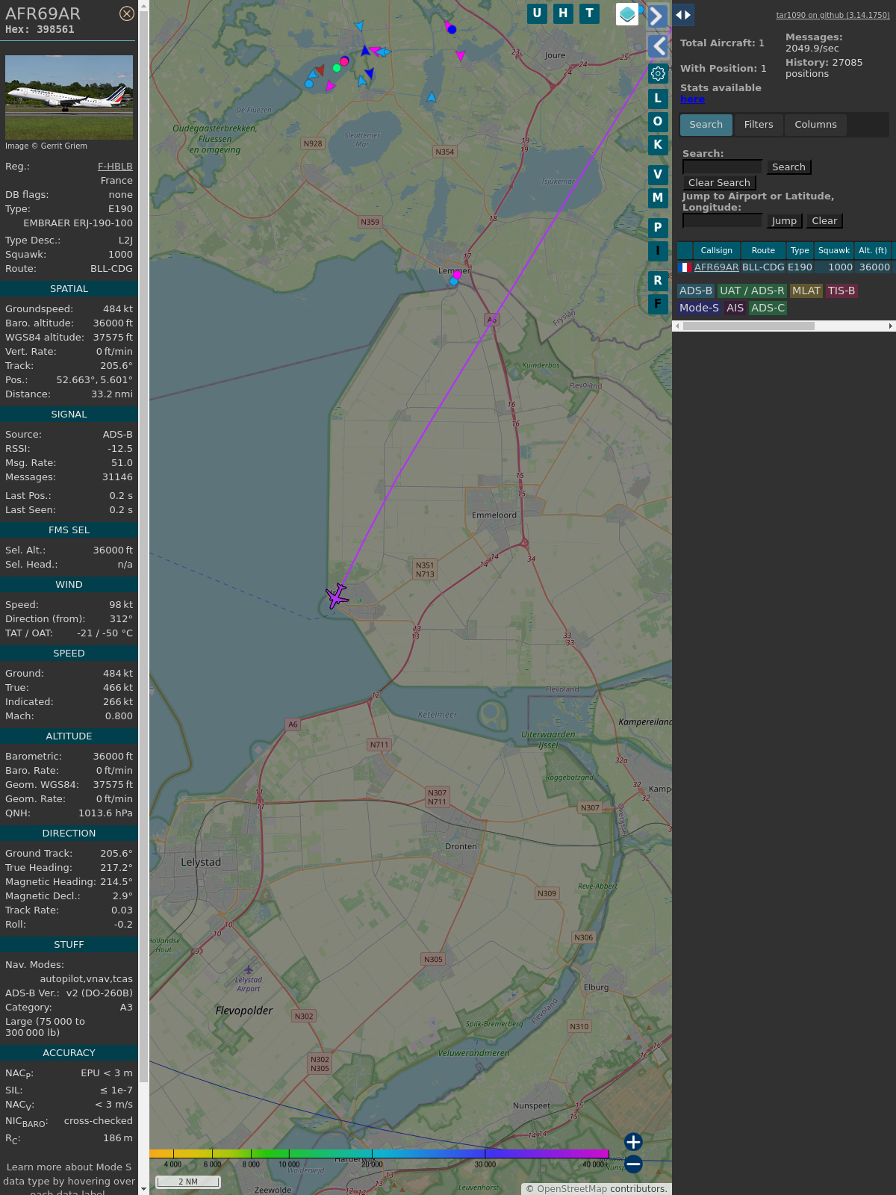Click the French flag in aircraft table
Screen dimensions: 896x1195
point(685,267)
